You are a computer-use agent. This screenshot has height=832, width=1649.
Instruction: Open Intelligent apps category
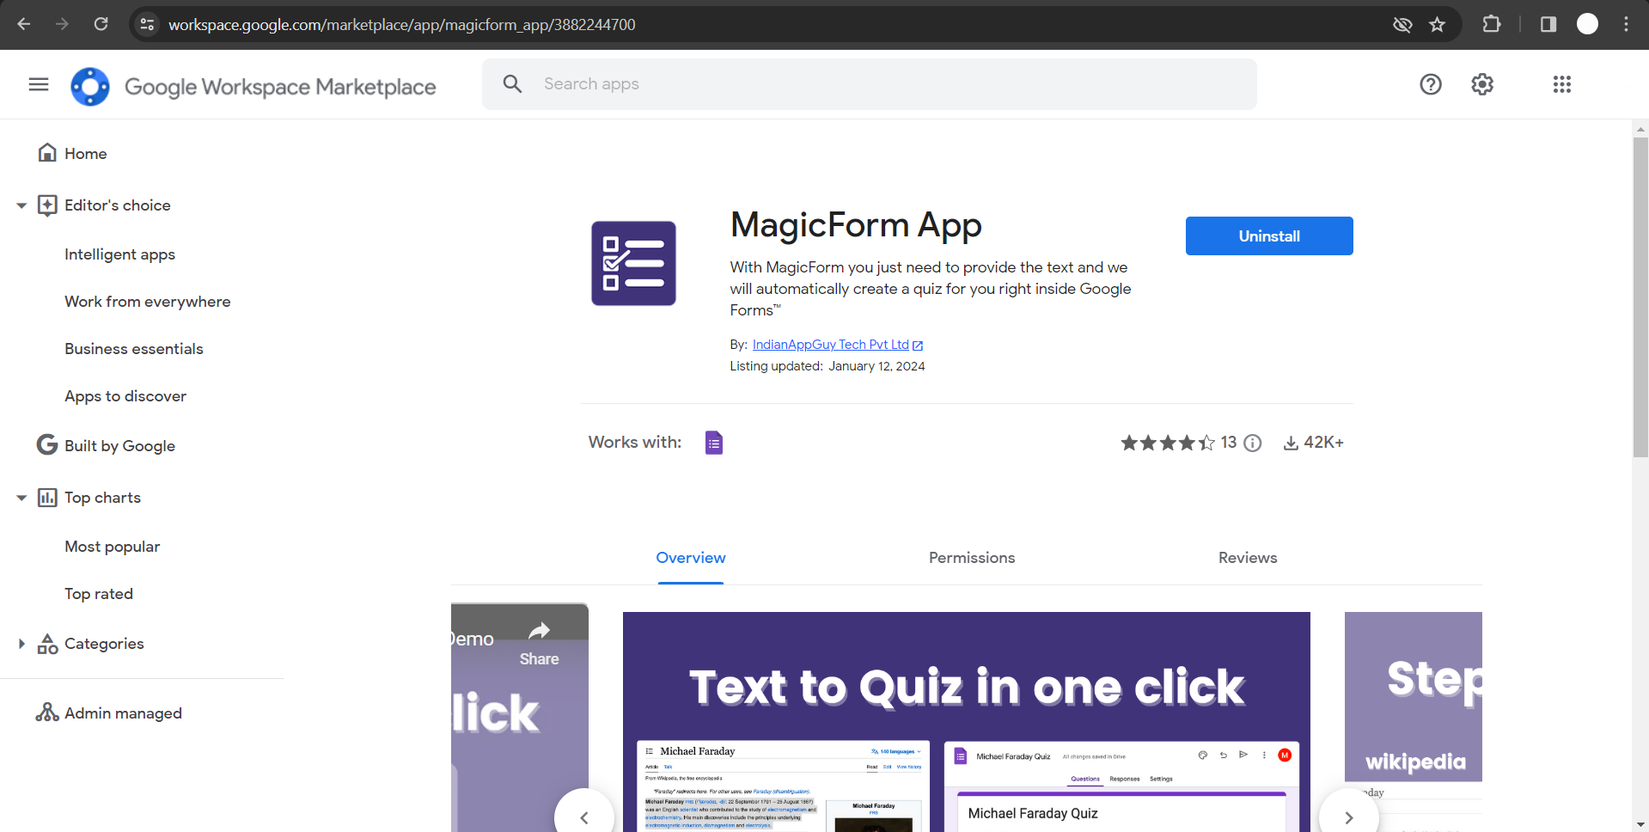119,254
